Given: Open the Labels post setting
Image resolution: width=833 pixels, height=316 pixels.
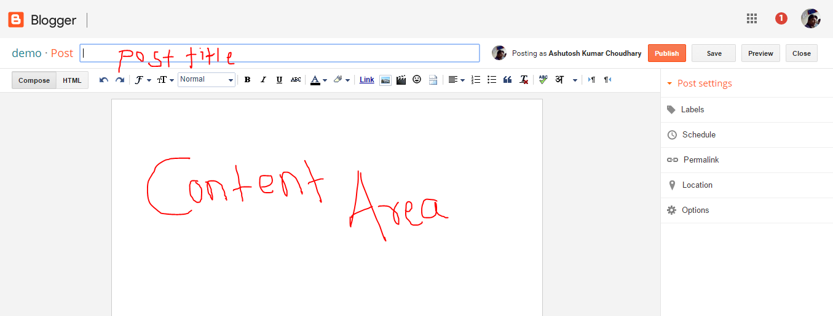Looking at the screenshot, I should click(692, 109).
